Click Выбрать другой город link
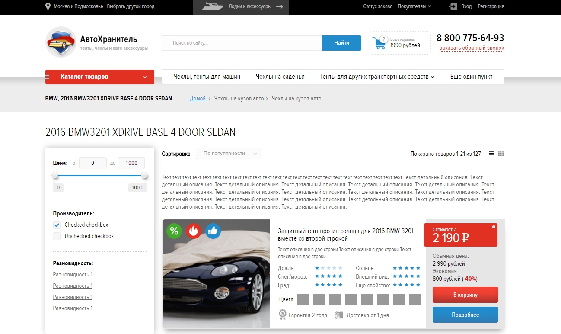Viewport: 561px width, 334px height. (x=131, y=6)
